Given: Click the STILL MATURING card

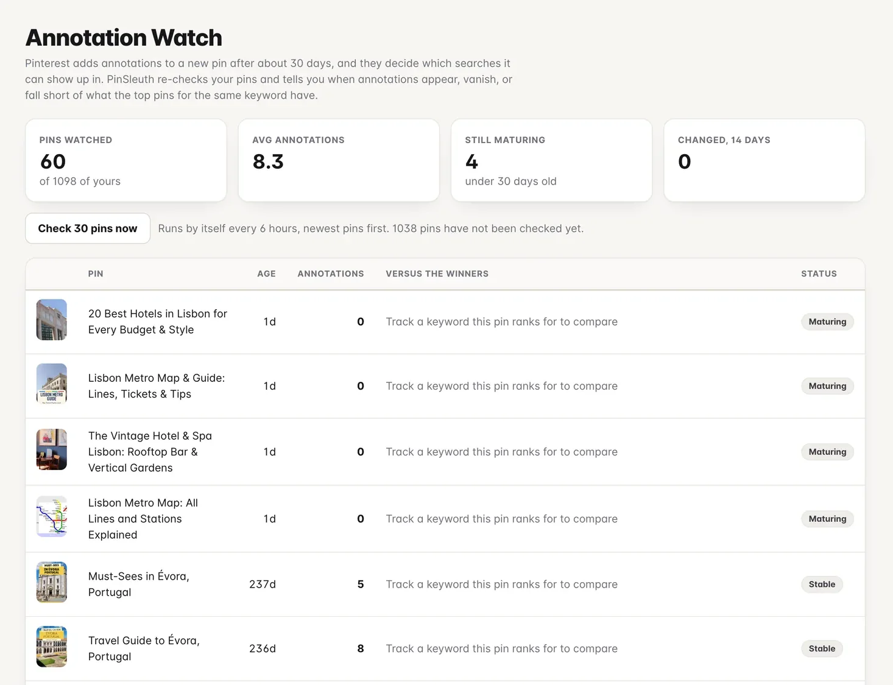Looking at the screenshot, I should pyautogui.click(x=551, y=160).
